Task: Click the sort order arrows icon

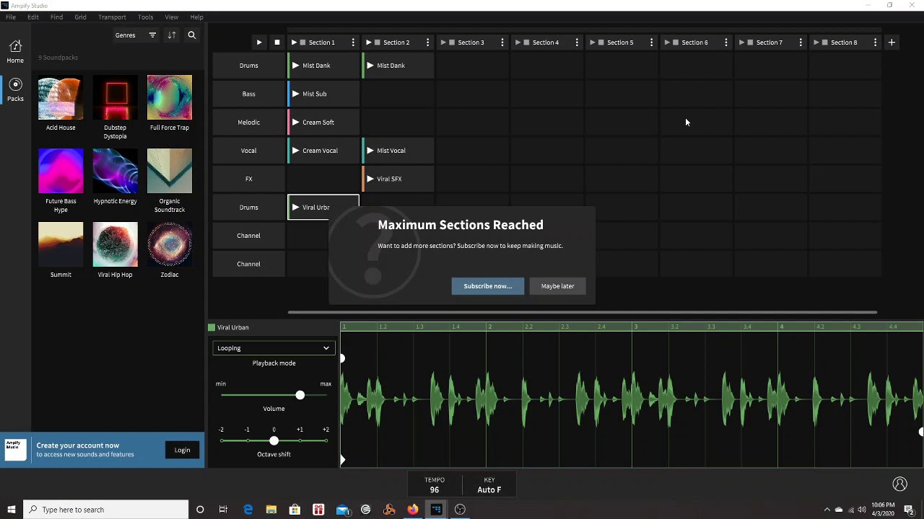Action: [x=172, y=35]
